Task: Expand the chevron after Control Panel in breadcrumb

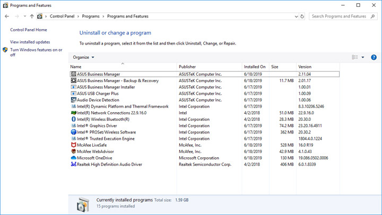Action: click(x=78, y=16)
